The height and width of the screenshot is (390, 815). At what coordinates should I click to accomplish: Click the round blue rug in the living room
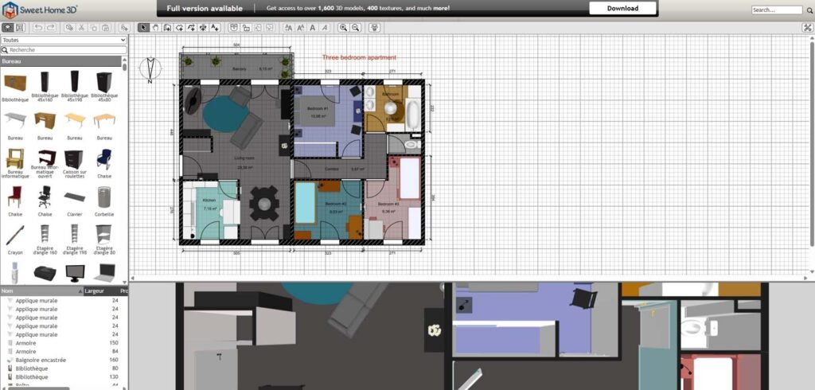click(x=225, y=113)
